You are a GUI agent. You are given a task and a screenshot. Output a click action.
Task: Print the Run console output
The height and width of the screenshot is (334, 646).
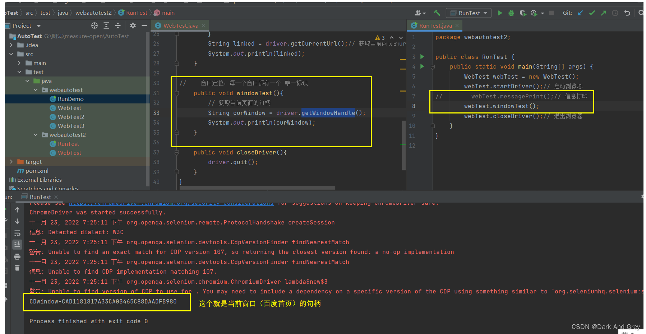(x=17, y=256)
